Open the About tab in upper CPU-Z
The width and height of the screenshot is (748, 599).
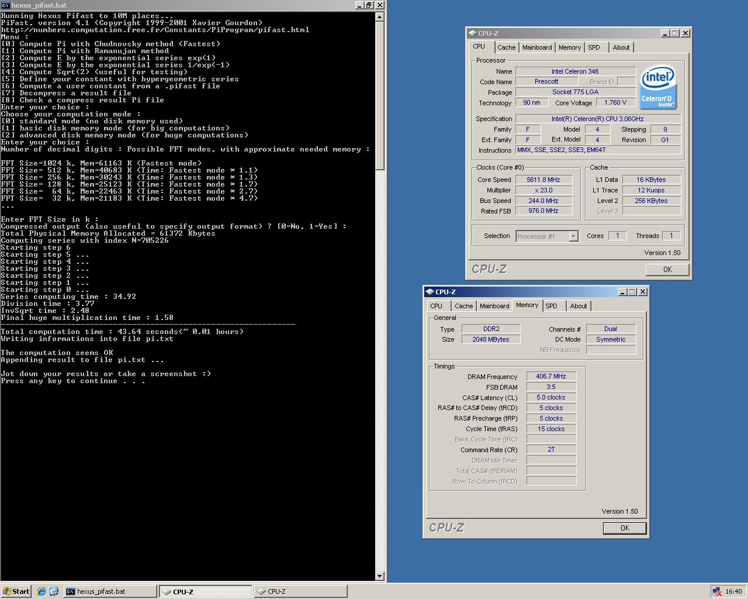[x=621, y=47]
